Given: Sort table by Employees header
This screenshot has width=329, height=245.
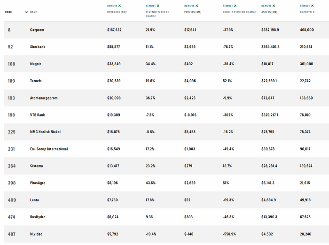Looking at the screenshot, I should (308, 12).
